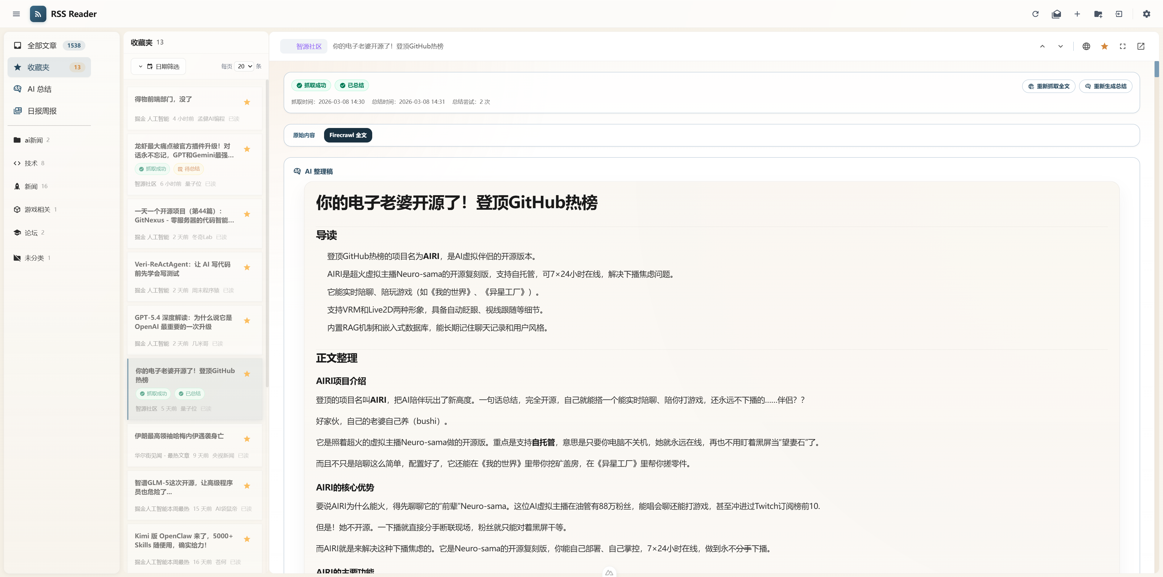Click the article list scrollbar
1163x577 pixels.
267,234
